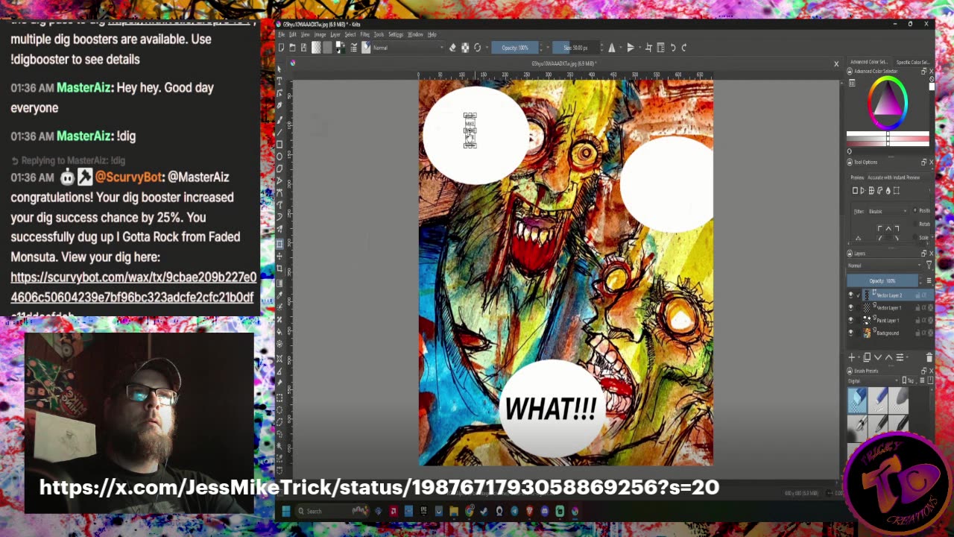Open the blending mode Normal dropdown in toolbar
Screen dimensions: 954x537
408,48
